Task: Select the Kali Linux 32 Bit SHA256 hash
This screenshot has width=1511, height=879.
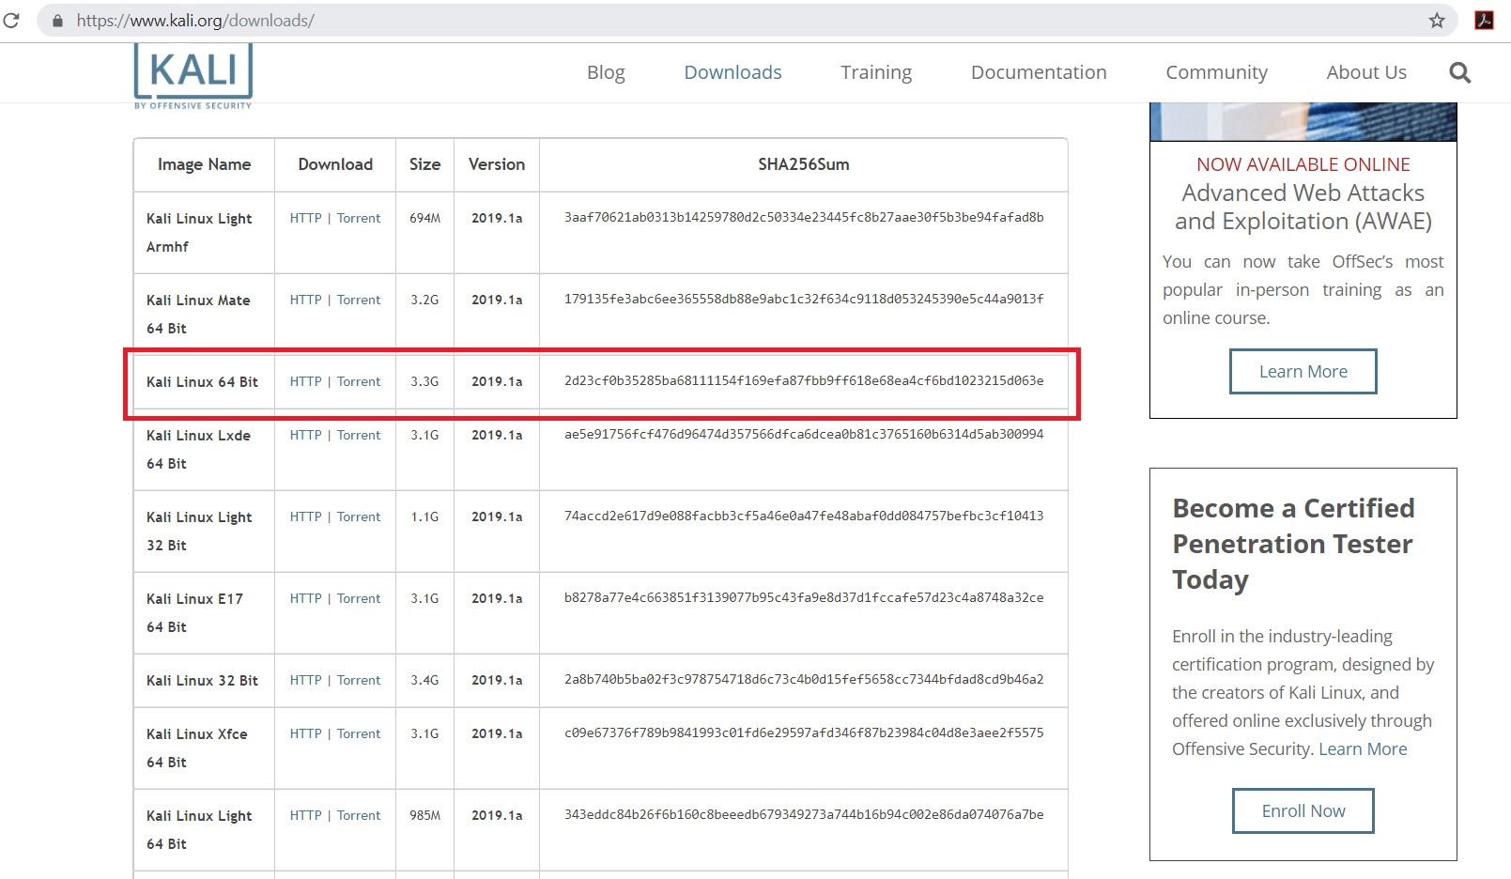Action: click(x=804, y=679)
